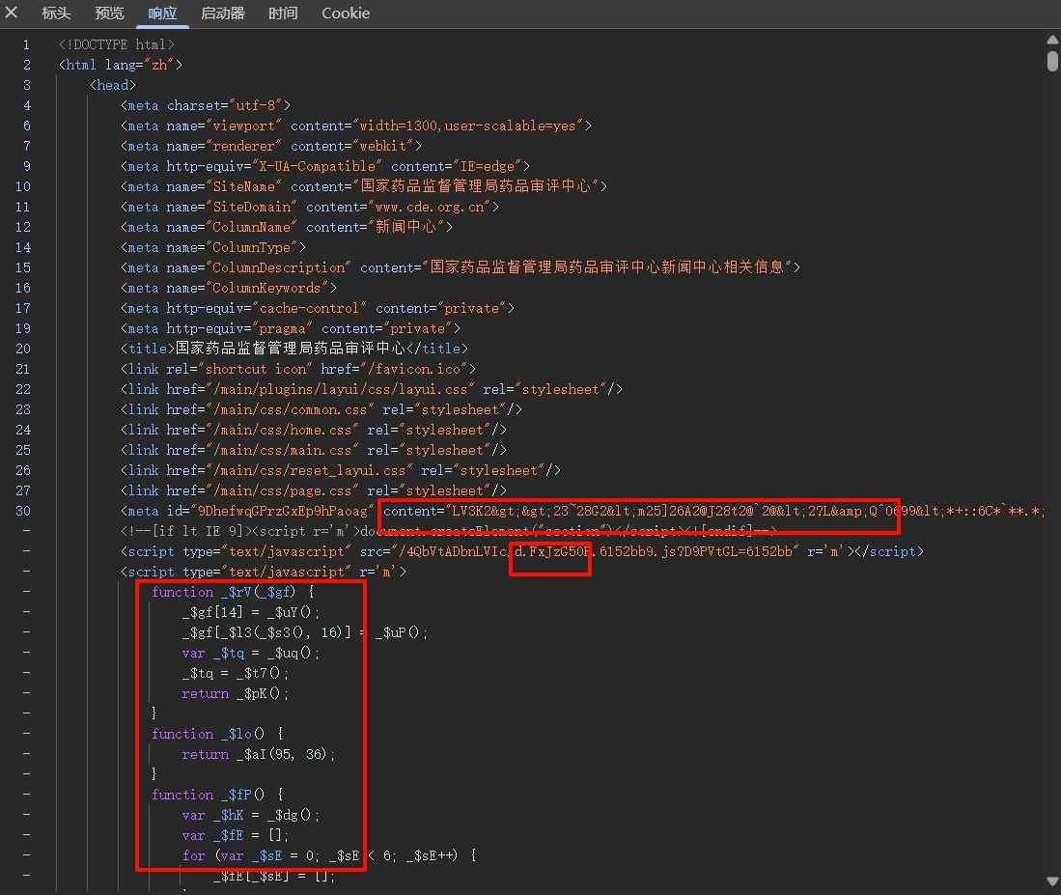Viewport: 1061px width, 895px height.
Task: Click the favicon.ico link line
Action: (x=298, y=370)
